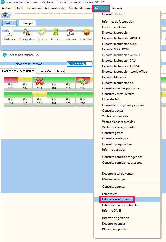Image resolution: width=166 pixels, height=242 pixels.
Task: Open Consulta cuentas por cobrar
Action: point(121,88)
